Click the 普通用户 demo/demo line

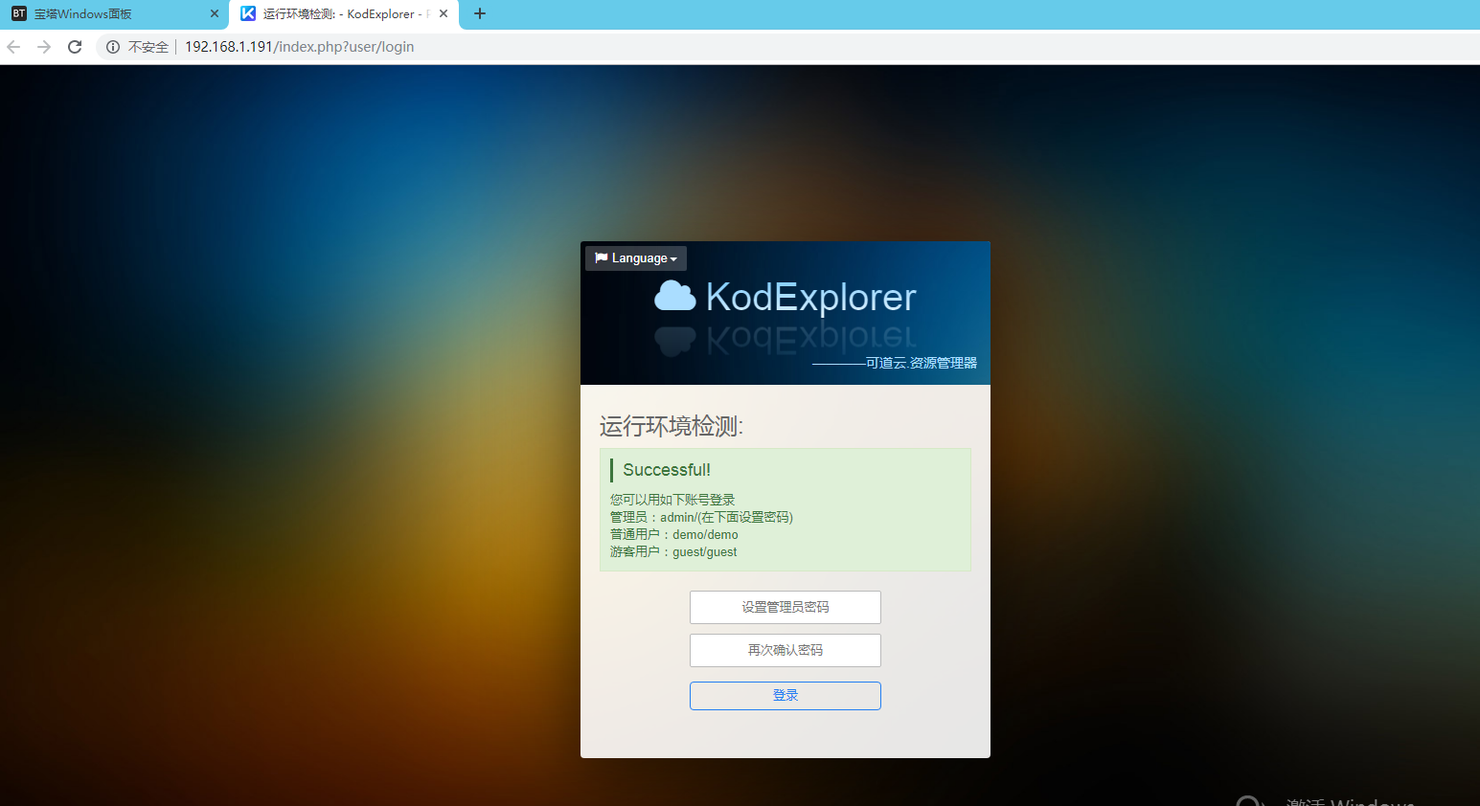point(674,534)
